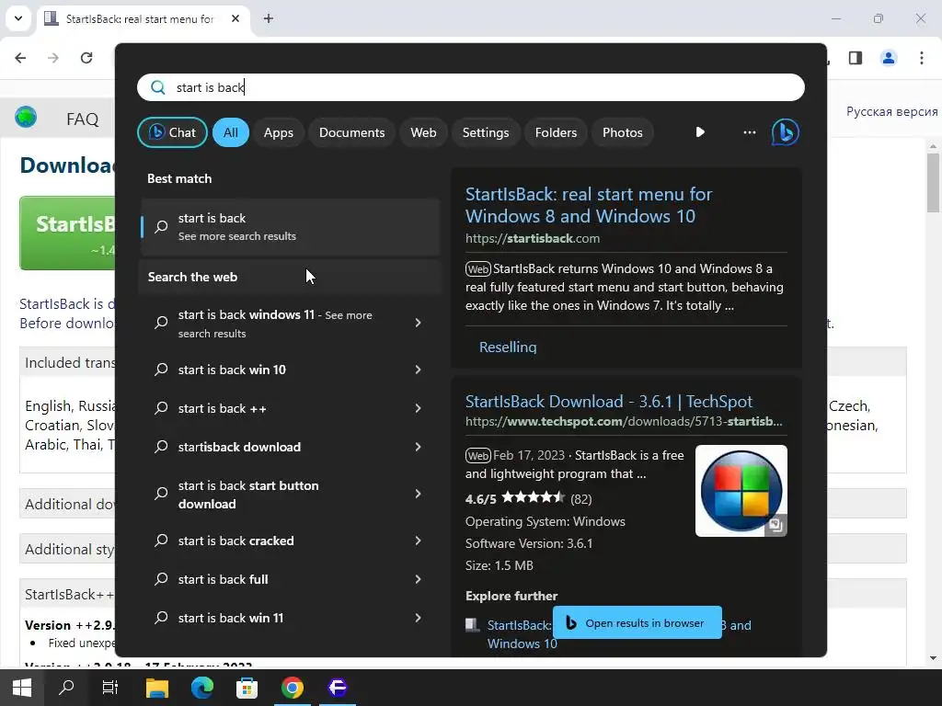Click StartIsBack logo thumbnail in TechSpot result
Screen dimensions: 942x706
tap(741, 491)
